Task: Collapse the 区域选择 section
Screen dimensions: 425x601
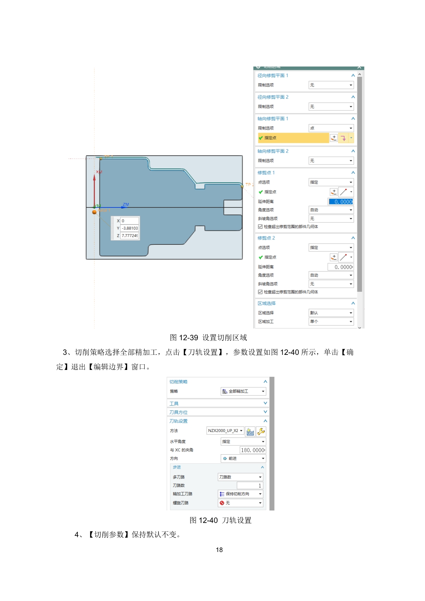Action: click(x=353, y=303)
